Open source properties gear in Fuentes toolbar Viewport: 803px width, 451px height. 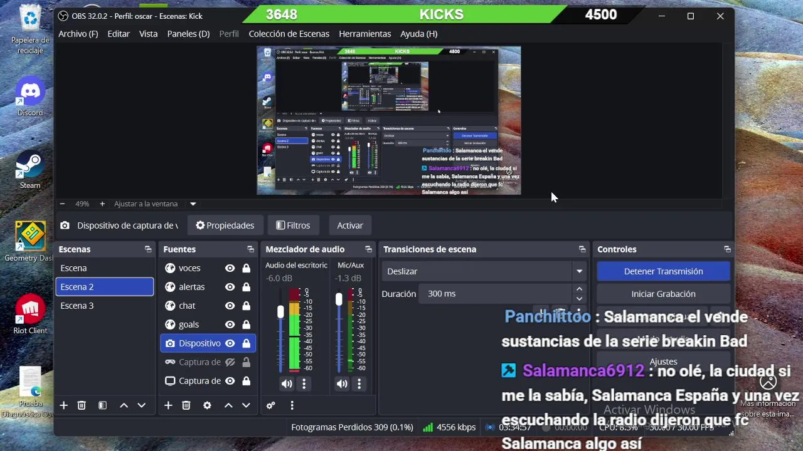tap(207, 405)
